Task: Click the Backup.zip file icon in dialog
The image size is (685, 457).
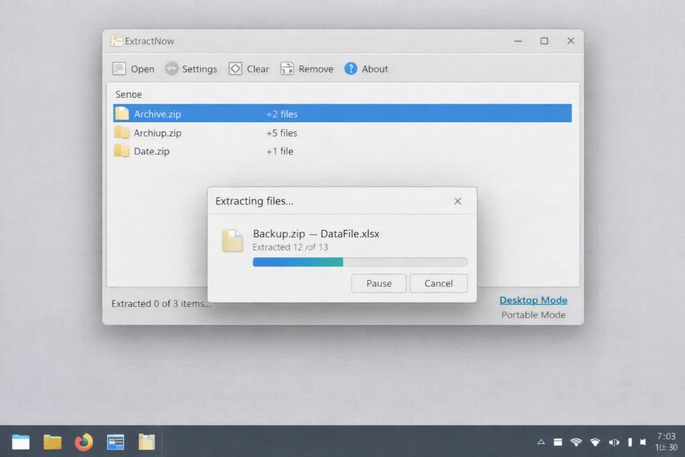Action: 232,240
